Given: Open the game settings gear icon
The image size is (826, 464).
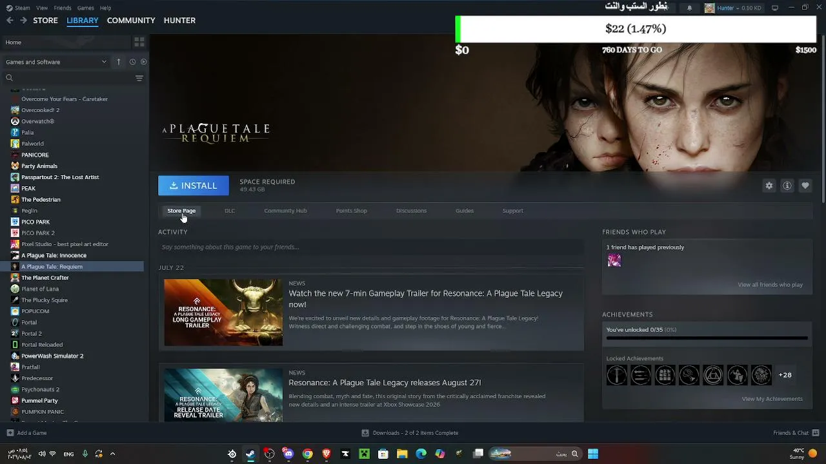Looking at the screenshot, I should click(x=769, y=186).
